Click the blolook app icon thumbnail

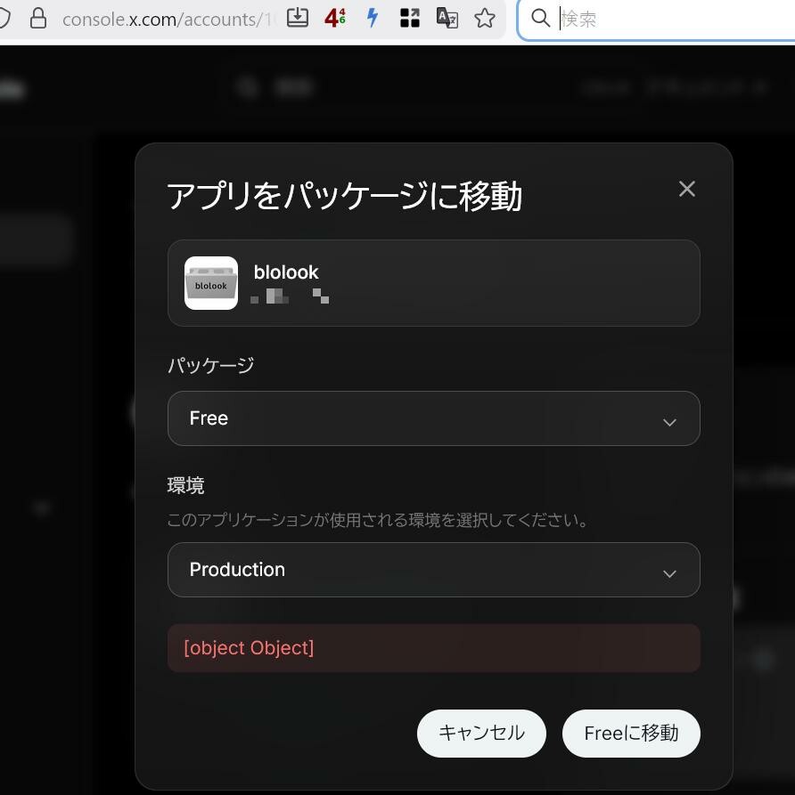coord(211,283)
